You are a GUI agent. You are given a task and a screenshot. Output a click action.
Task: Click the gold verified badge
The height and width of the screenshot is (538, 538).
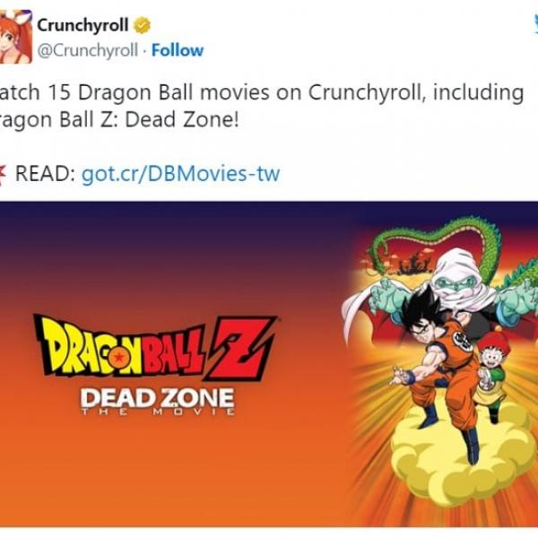(142, 25)
